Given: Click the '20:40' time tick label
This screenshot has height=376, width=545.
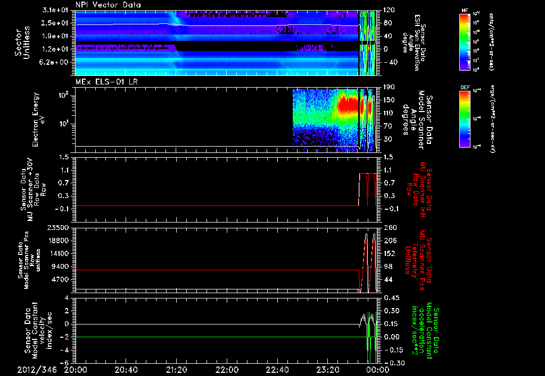Looking at the screenshot, I should tap(126, 370).
